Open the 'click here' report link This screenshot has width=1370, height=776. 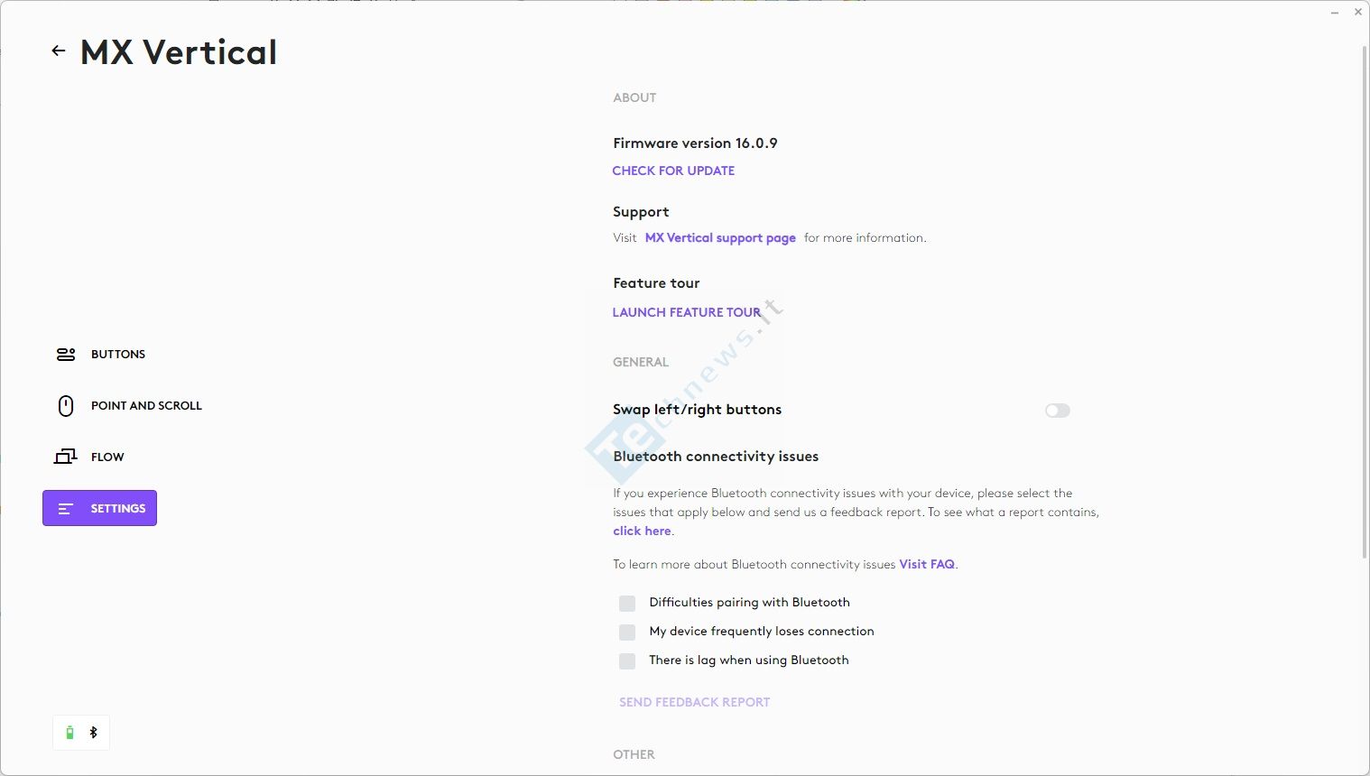642,531
